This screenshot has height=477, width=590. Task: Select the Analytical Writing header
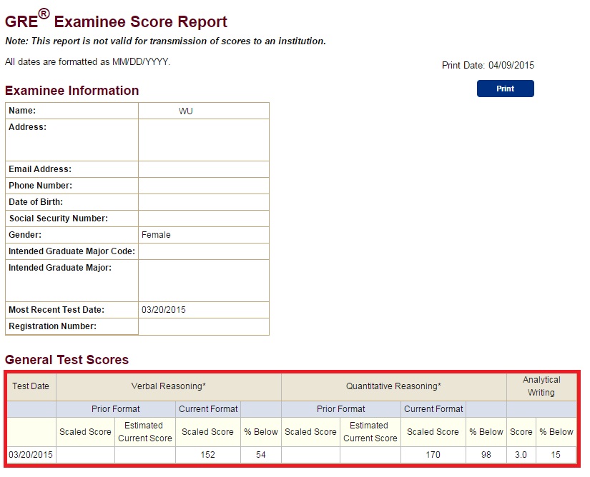(x=541, y=386)
